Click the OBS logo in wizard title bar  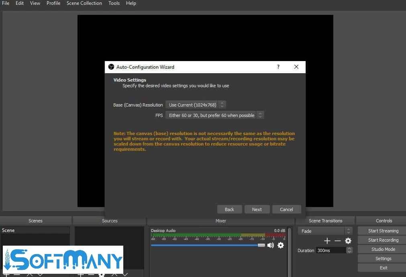pos(111,67)
